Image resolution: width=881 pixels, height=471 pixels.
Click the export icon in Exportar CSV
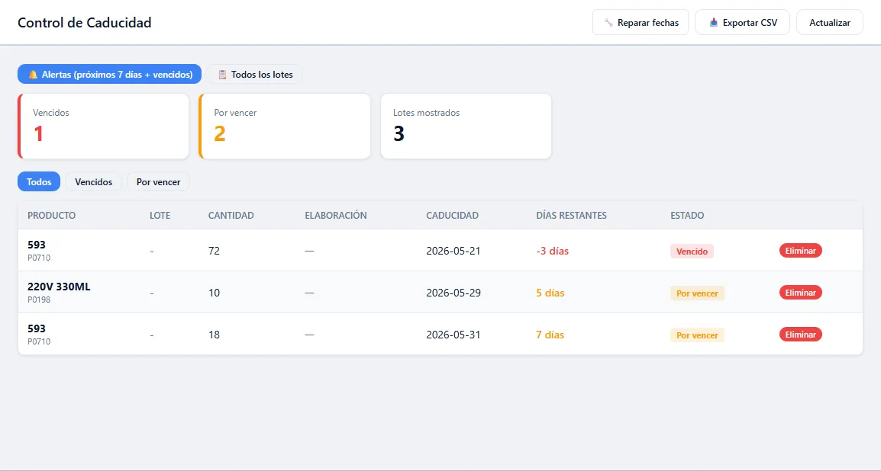(714, 23)
